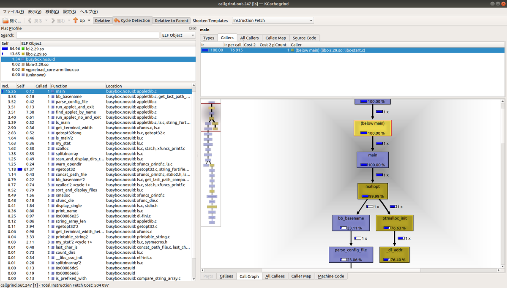The height and width of the screenshot is (288, 507).
Task: Open the Forward history dropdown arrow
Action: (69, 20)
